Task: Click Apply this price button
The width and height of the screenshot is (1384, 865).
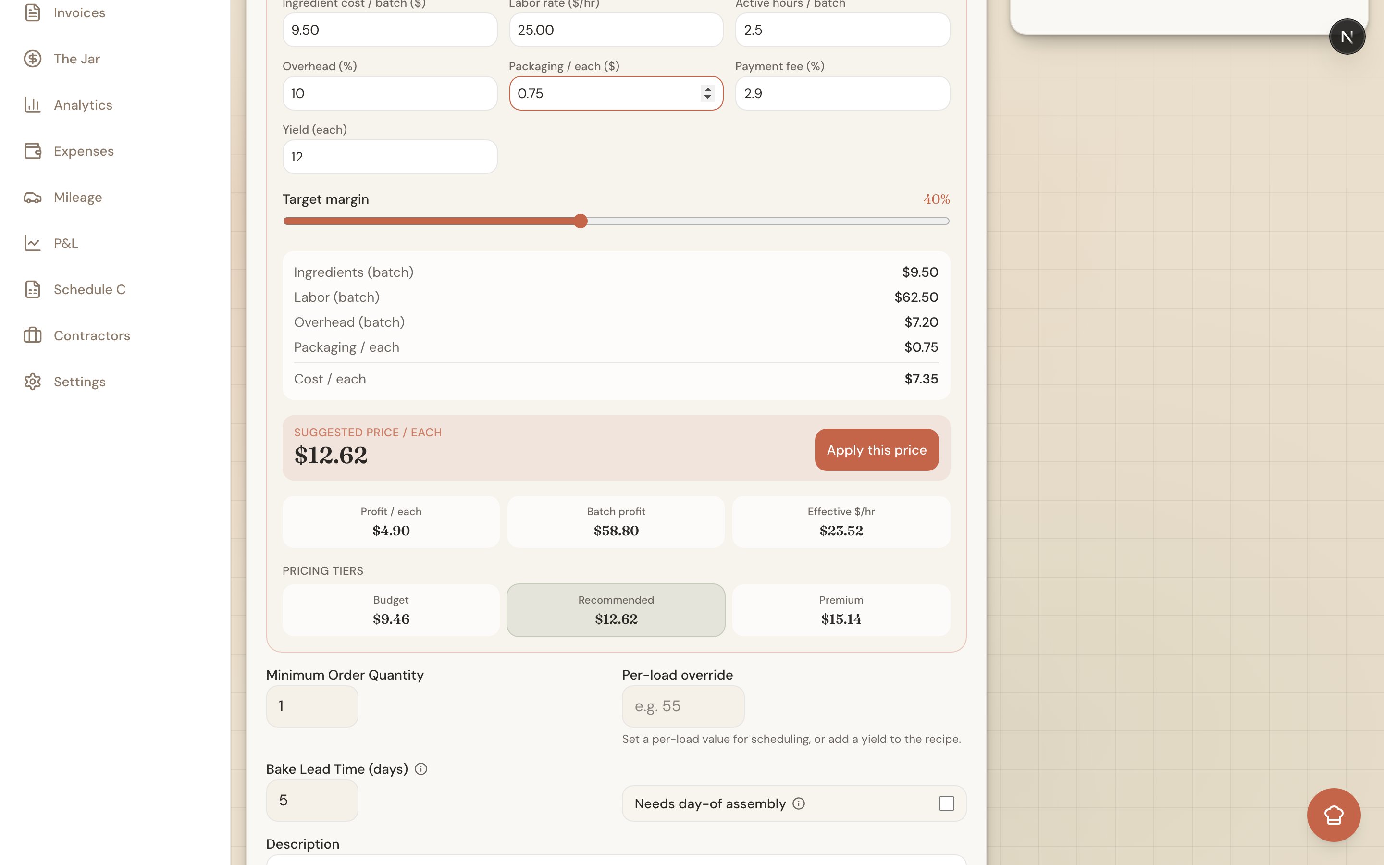Action: point(877,450)
